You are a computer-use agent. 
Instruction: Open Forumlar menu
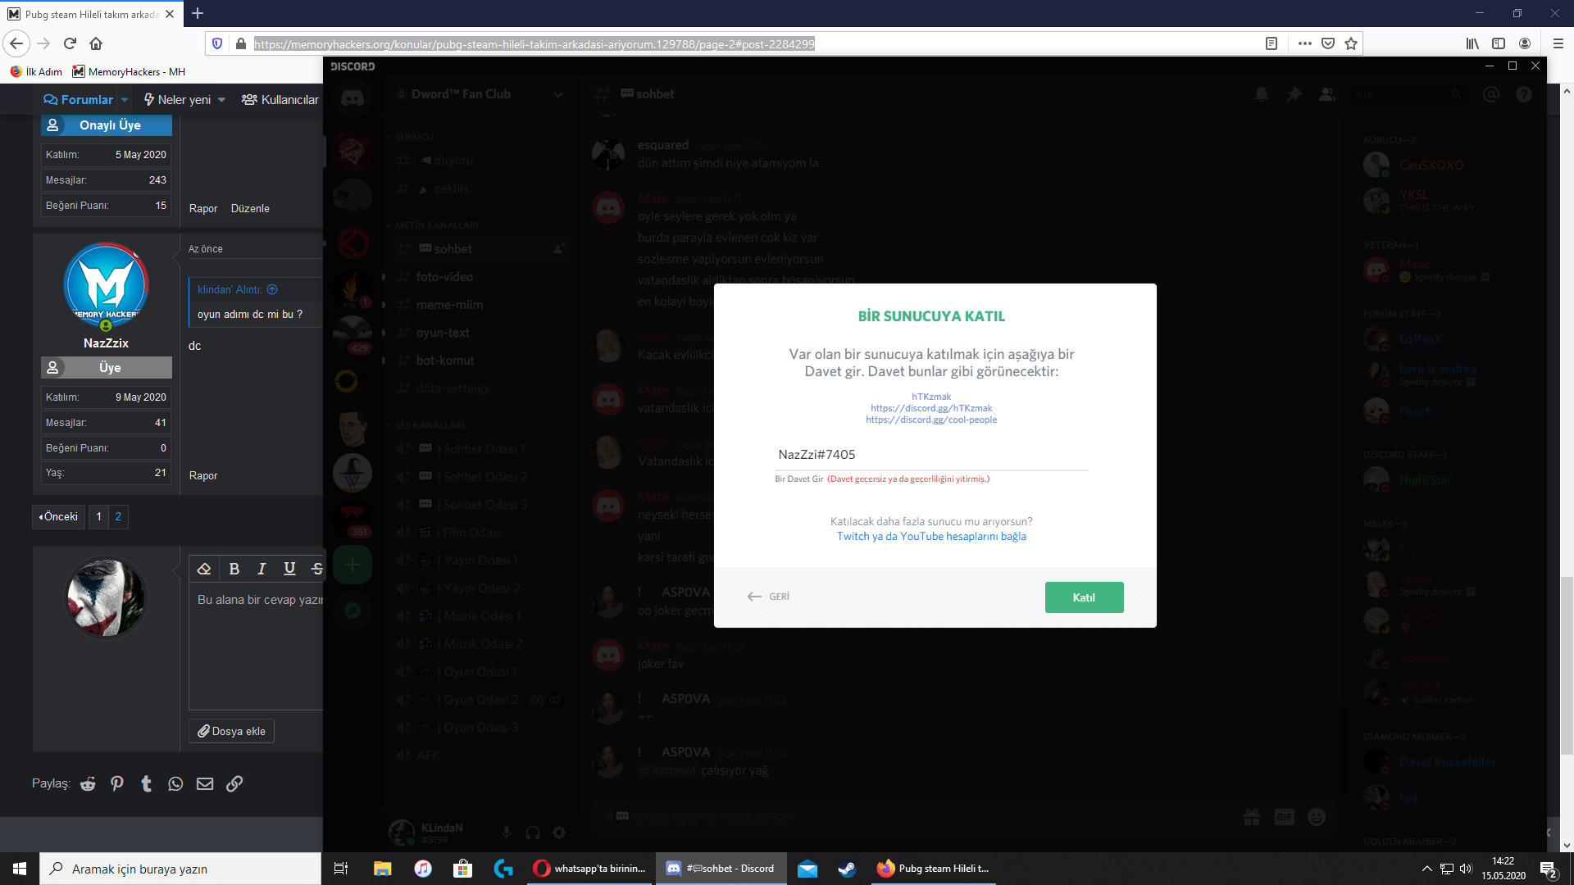click(x=78, y=99)
